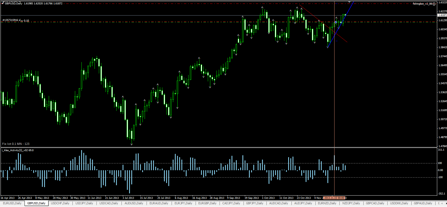Switch to the EURUSD,Daily chart tab
447x207 pixels.
[x=12, y=203]
